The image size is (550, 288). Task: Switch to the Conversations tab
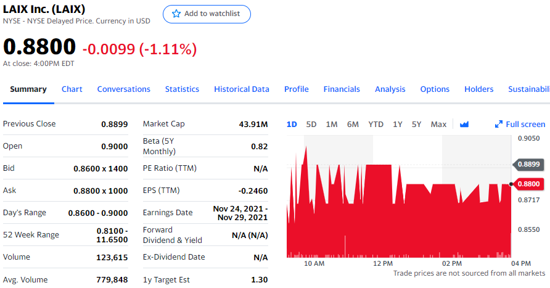[x=124, y=89]
